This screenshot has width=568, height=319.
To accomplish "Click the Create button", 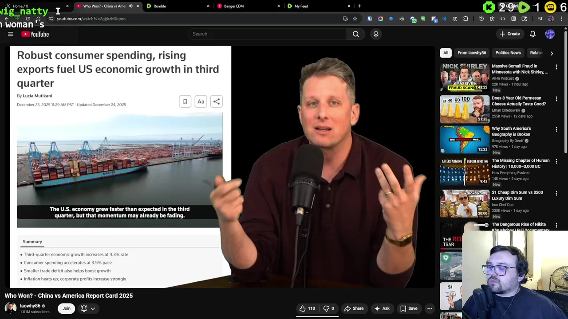I will point(509,34).
